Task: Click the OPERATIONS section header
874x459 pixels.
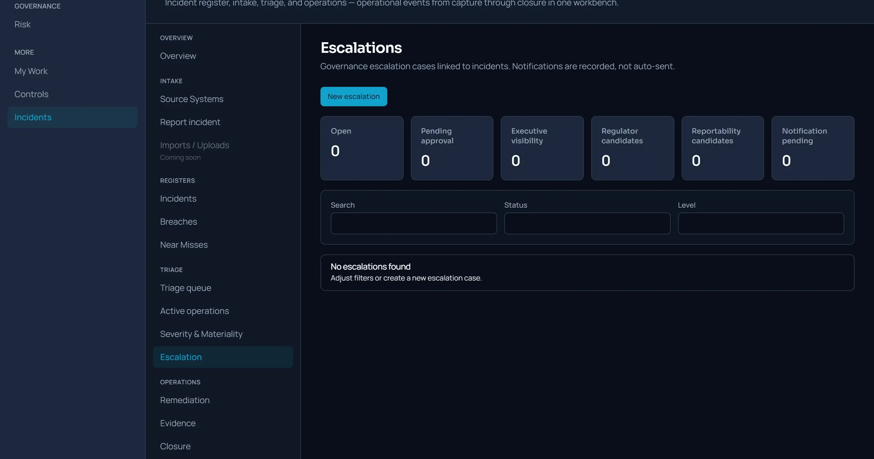Action: pyautogui.click(x=180, y=382)
